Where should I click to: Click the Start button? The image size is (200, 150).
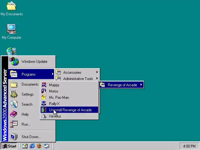pos(9,146)
